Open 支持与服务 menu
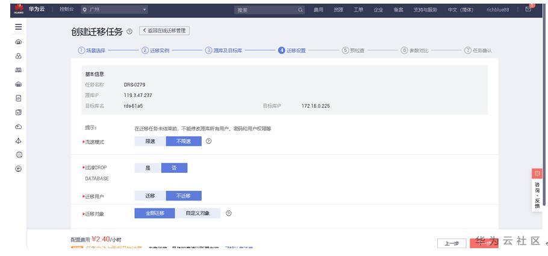Viewport: 548px width, 256px height. tap(425, 10)
